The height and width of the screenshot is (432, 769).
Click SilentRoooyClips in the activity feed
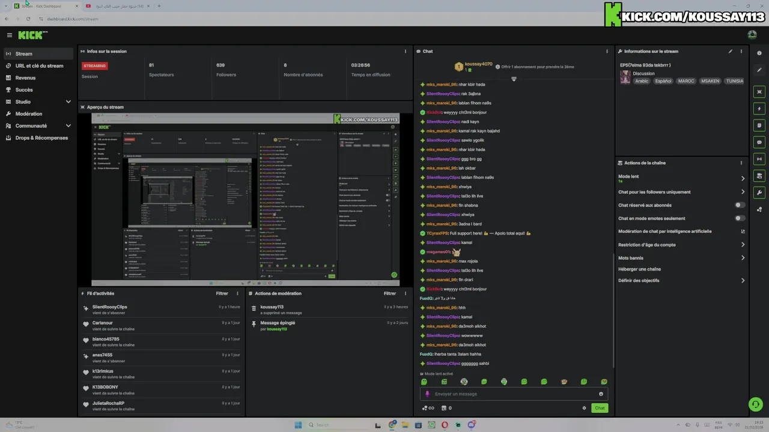point(109,307)
